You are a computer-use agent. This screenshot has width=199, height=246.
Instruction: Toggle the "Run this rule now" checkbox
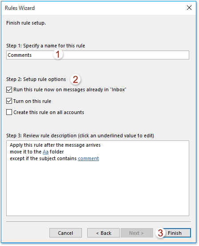point(9,90)
